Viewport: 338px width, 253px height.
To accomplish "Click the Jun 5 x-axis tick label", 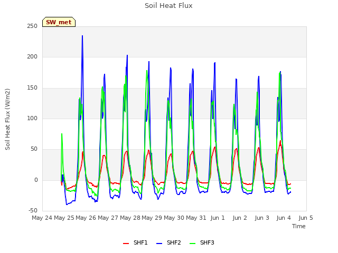I will point(306,218).
